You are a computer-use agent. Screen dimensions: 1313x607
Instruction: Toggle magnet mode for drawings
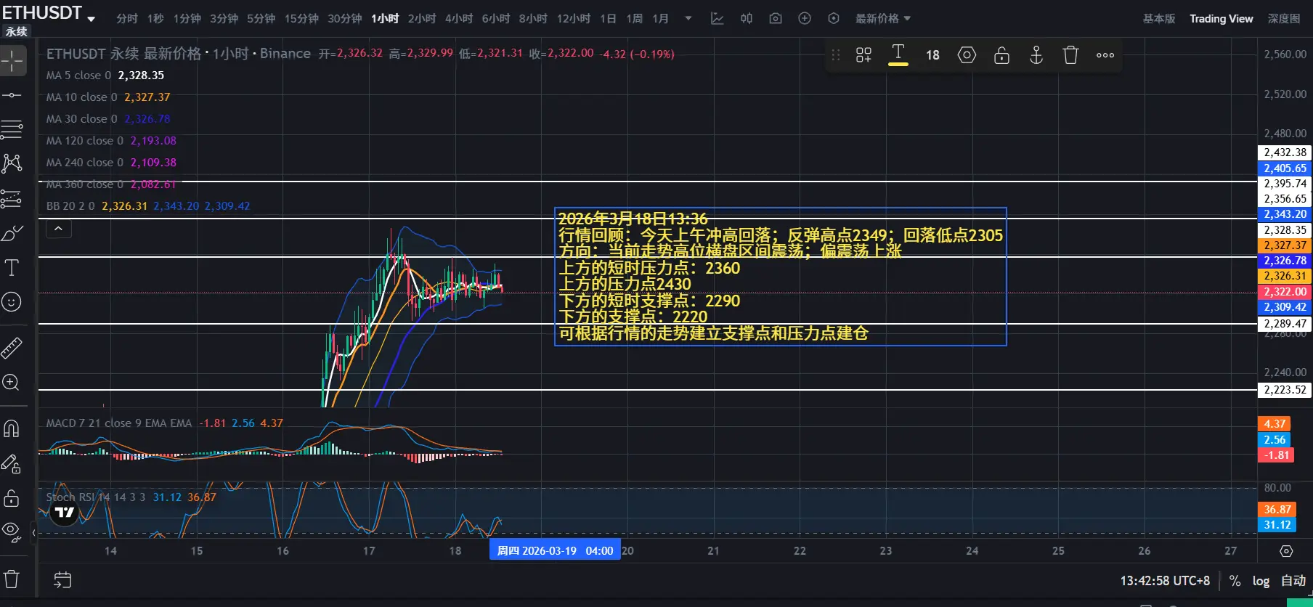pos(12,429)
